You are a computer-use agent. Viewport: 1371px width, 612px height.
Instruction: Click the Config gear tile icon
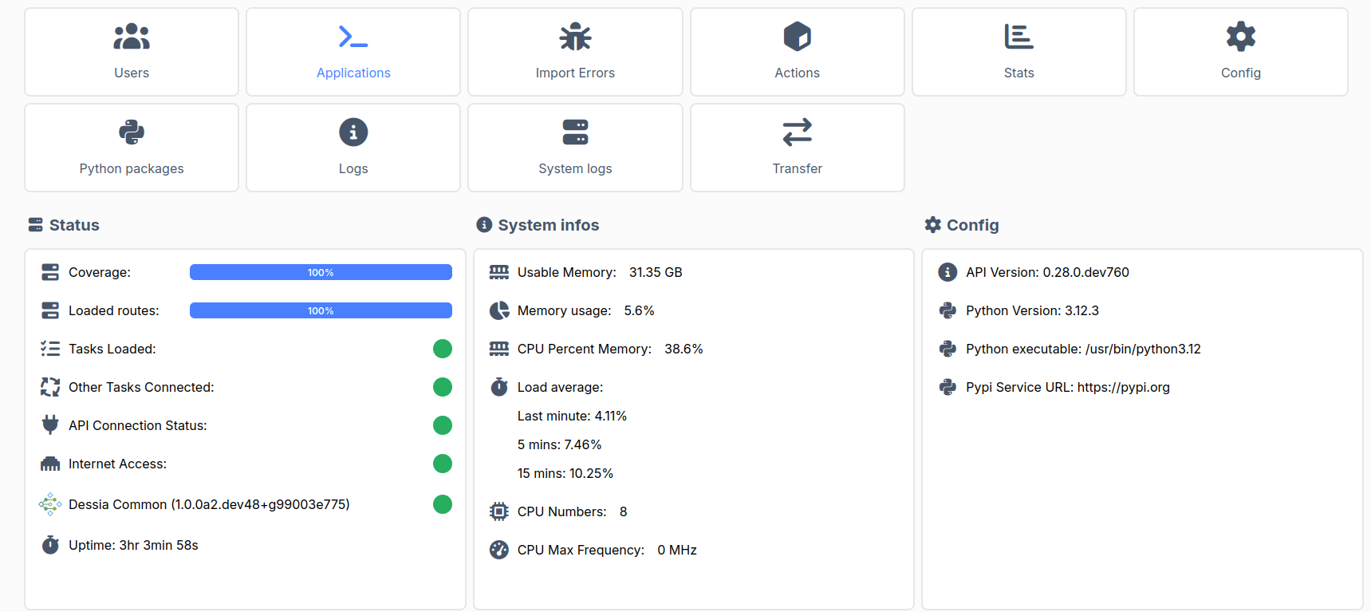click(x=1240, y=37)
